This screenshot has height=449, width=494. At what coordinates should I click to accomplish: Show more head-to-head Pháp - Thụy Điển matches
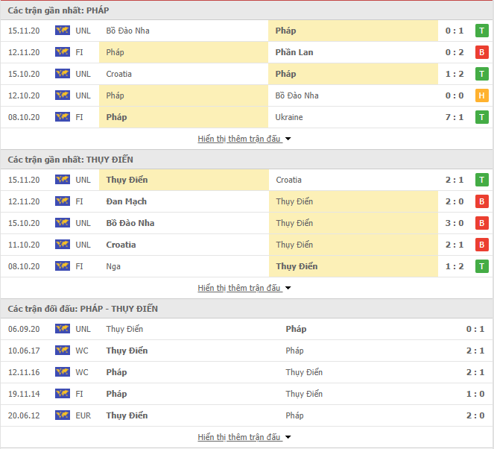coord(244,437)
